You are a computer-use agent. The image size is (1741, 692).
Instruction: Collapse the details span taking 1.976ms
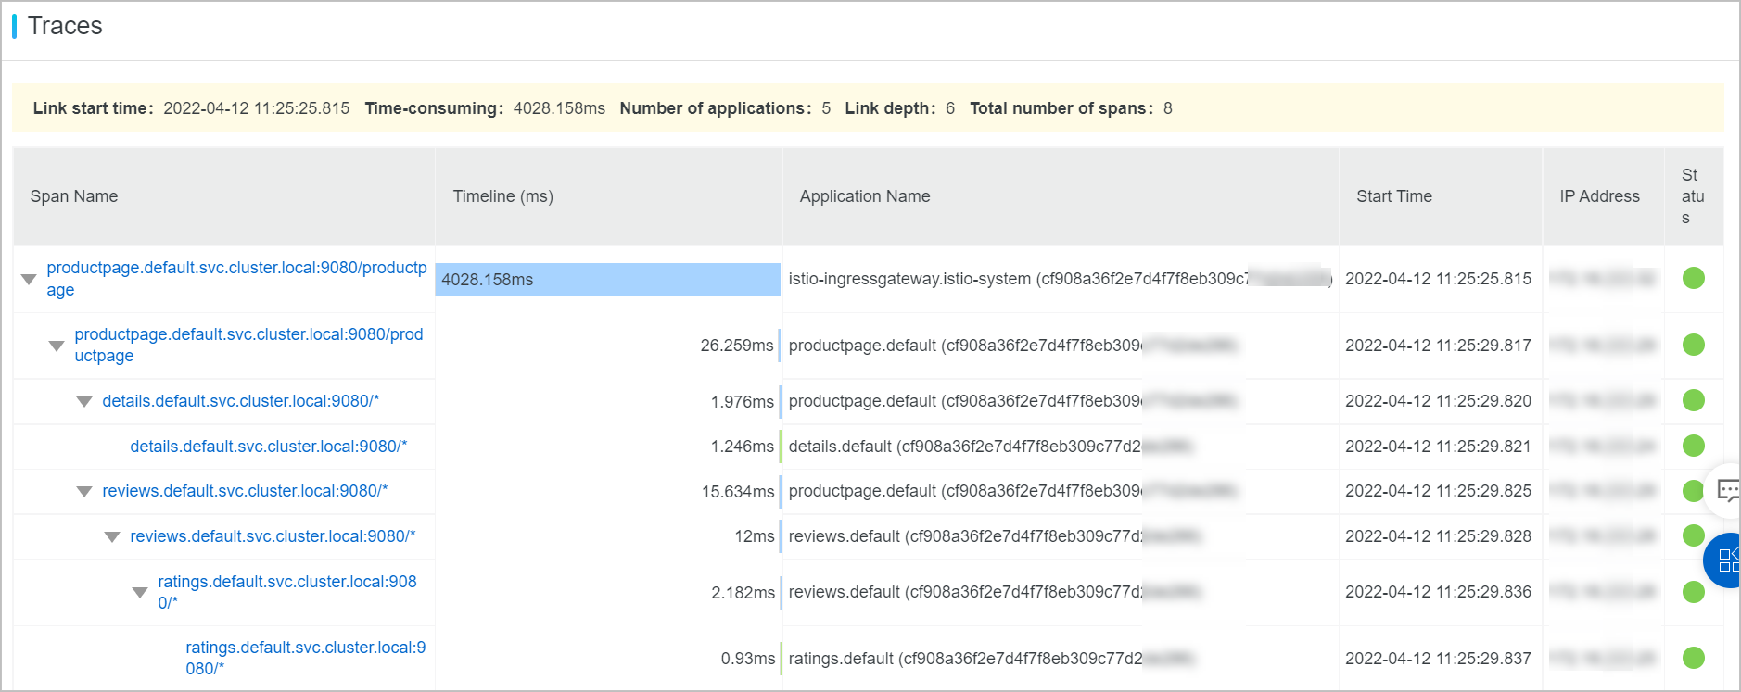pos(84,401)
